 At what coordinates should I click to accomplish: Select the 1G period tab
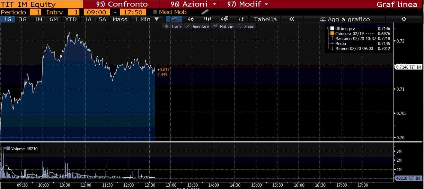click(x=7, y=19)
